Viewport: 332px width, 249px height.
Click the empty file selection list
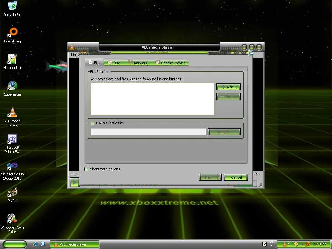point(152,99)
